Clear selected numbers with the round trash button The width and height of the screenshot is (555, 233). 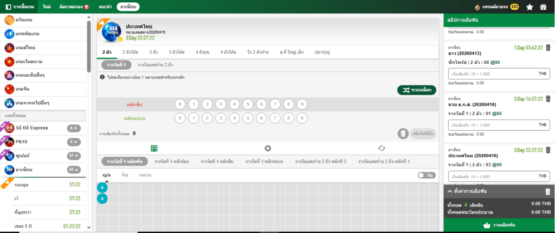pos(403,134)
